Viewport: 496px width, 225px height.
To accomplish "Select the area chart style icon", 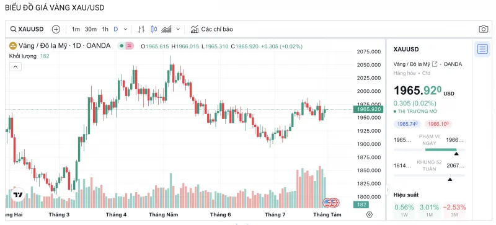I will tap(166, 29).
